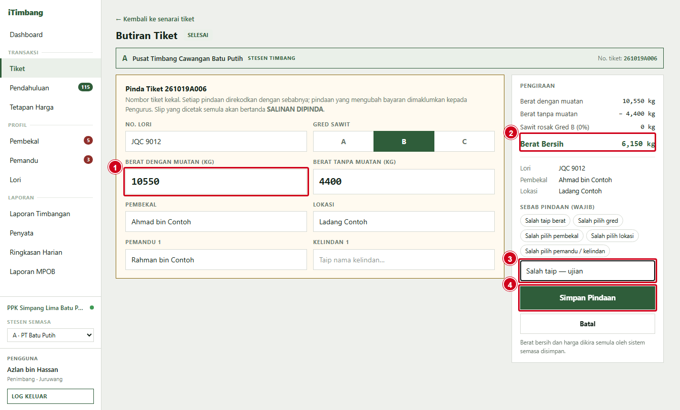Click the Pendahuluan 115 count badge

[x=85, y=87]
